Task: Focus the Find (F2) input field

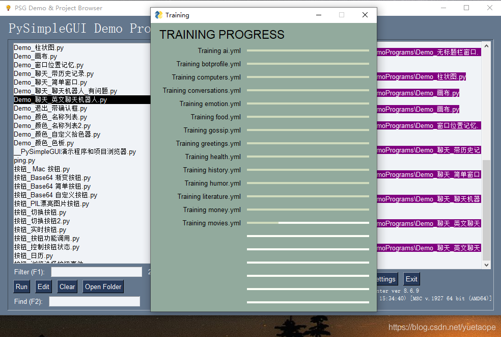Action: pyautogui.click(x=95, y=301)
